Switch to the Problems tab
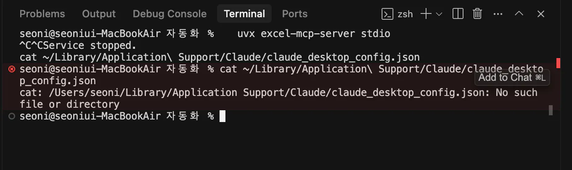The image size is (572, 170). click(x=42, y=14)
